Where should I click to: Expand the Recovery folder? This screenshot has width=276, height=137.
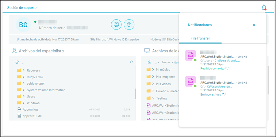(23, 70)
